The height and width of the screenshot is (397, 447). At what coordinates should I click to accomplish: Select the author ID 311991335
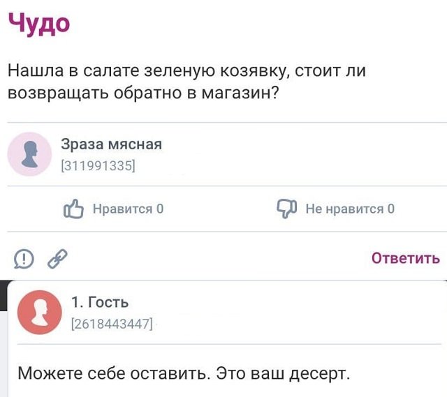pyautogui.click(x=98, y=165)
